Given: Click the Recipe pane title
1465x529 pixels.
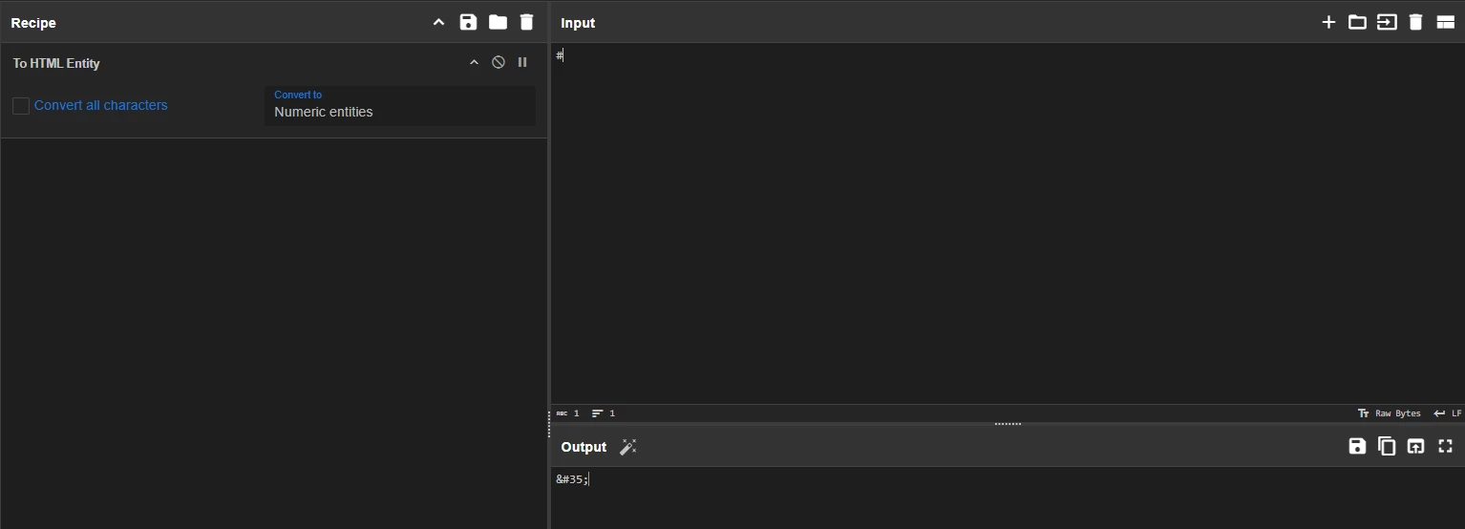Looking at the screenshot, I should [x=33, y=23].
